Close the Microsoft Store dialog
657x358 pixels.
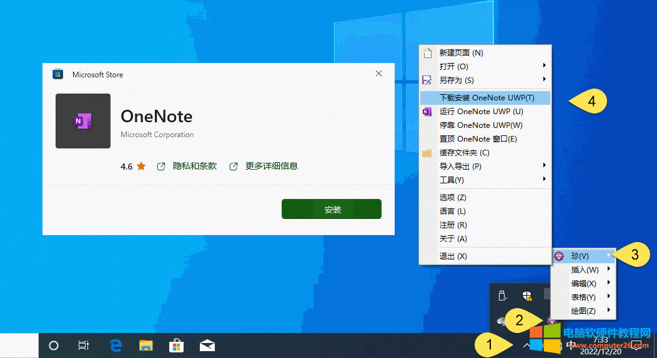click(x=378, y=74)
